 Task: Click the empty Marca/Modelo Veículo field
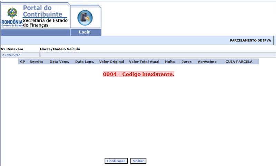(x=157, y=55)
